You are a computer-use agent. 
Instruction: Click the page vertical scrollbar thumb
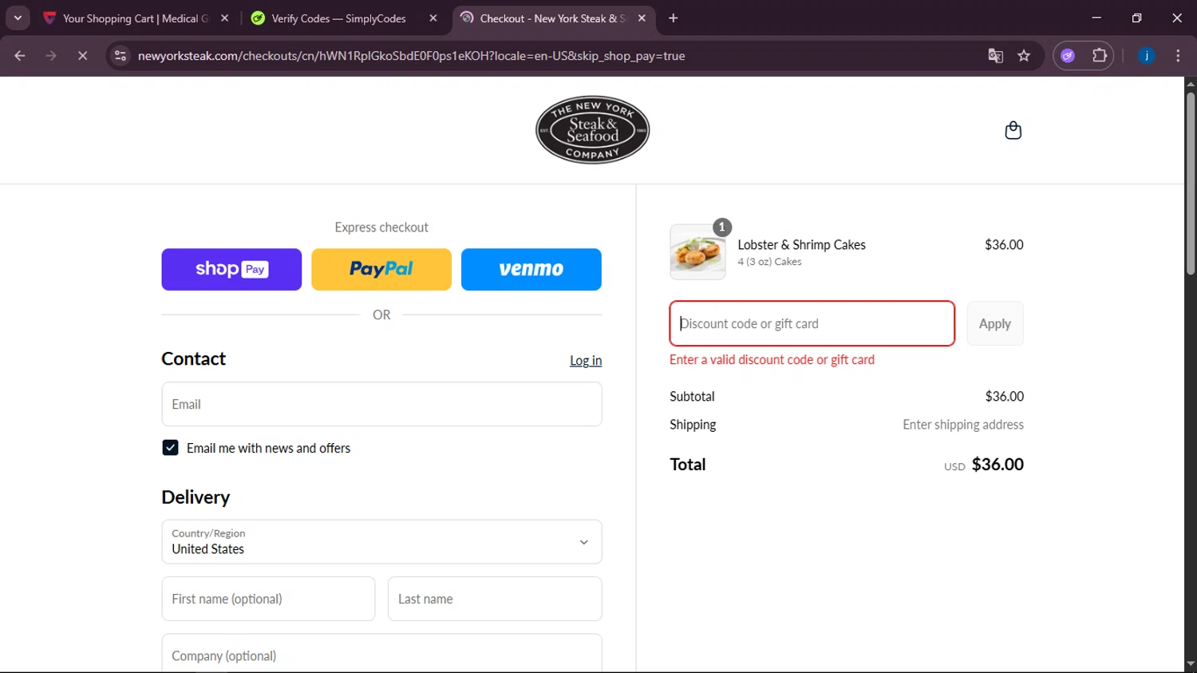click(1191, 184)
